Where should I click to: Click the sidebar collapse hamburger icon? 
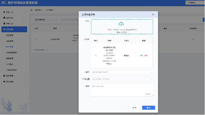pyautogui.click(x=31, y=10)
